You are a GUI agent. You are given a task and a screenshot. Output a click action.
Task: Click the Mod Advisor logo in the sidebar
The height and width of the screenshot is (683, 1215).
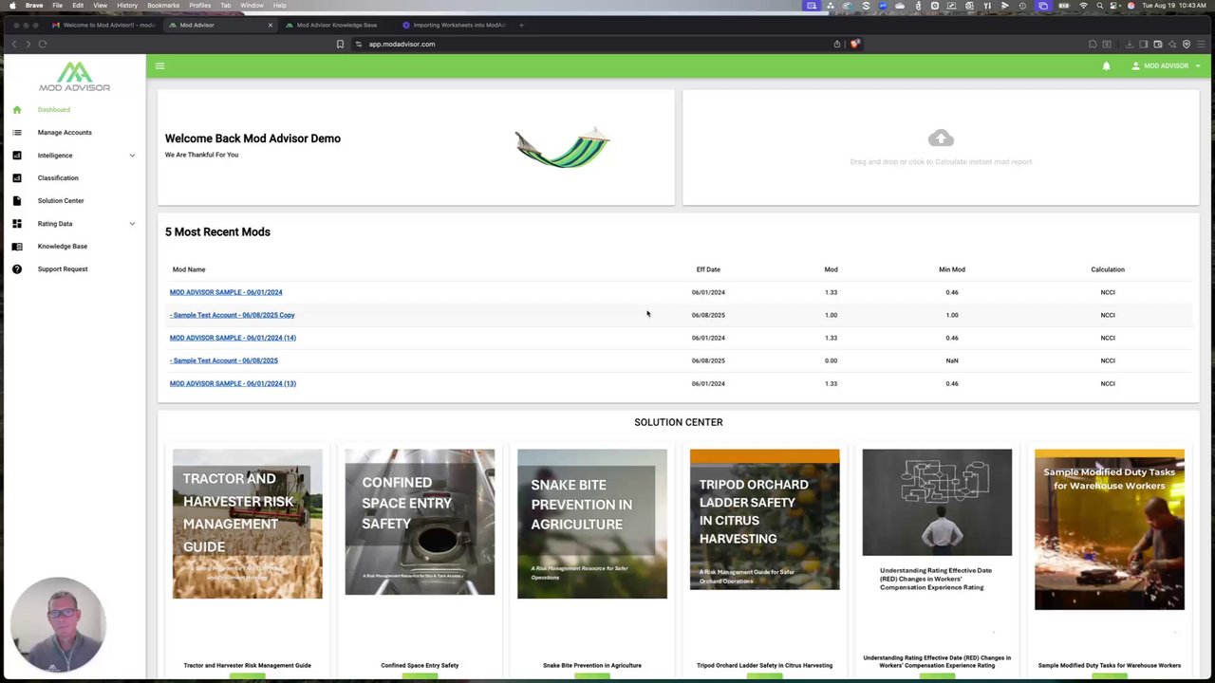tap(74, 77)
